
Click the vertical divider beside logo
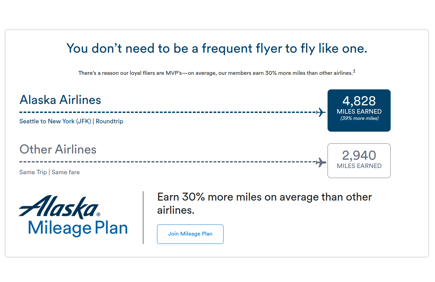pos(143,217)
